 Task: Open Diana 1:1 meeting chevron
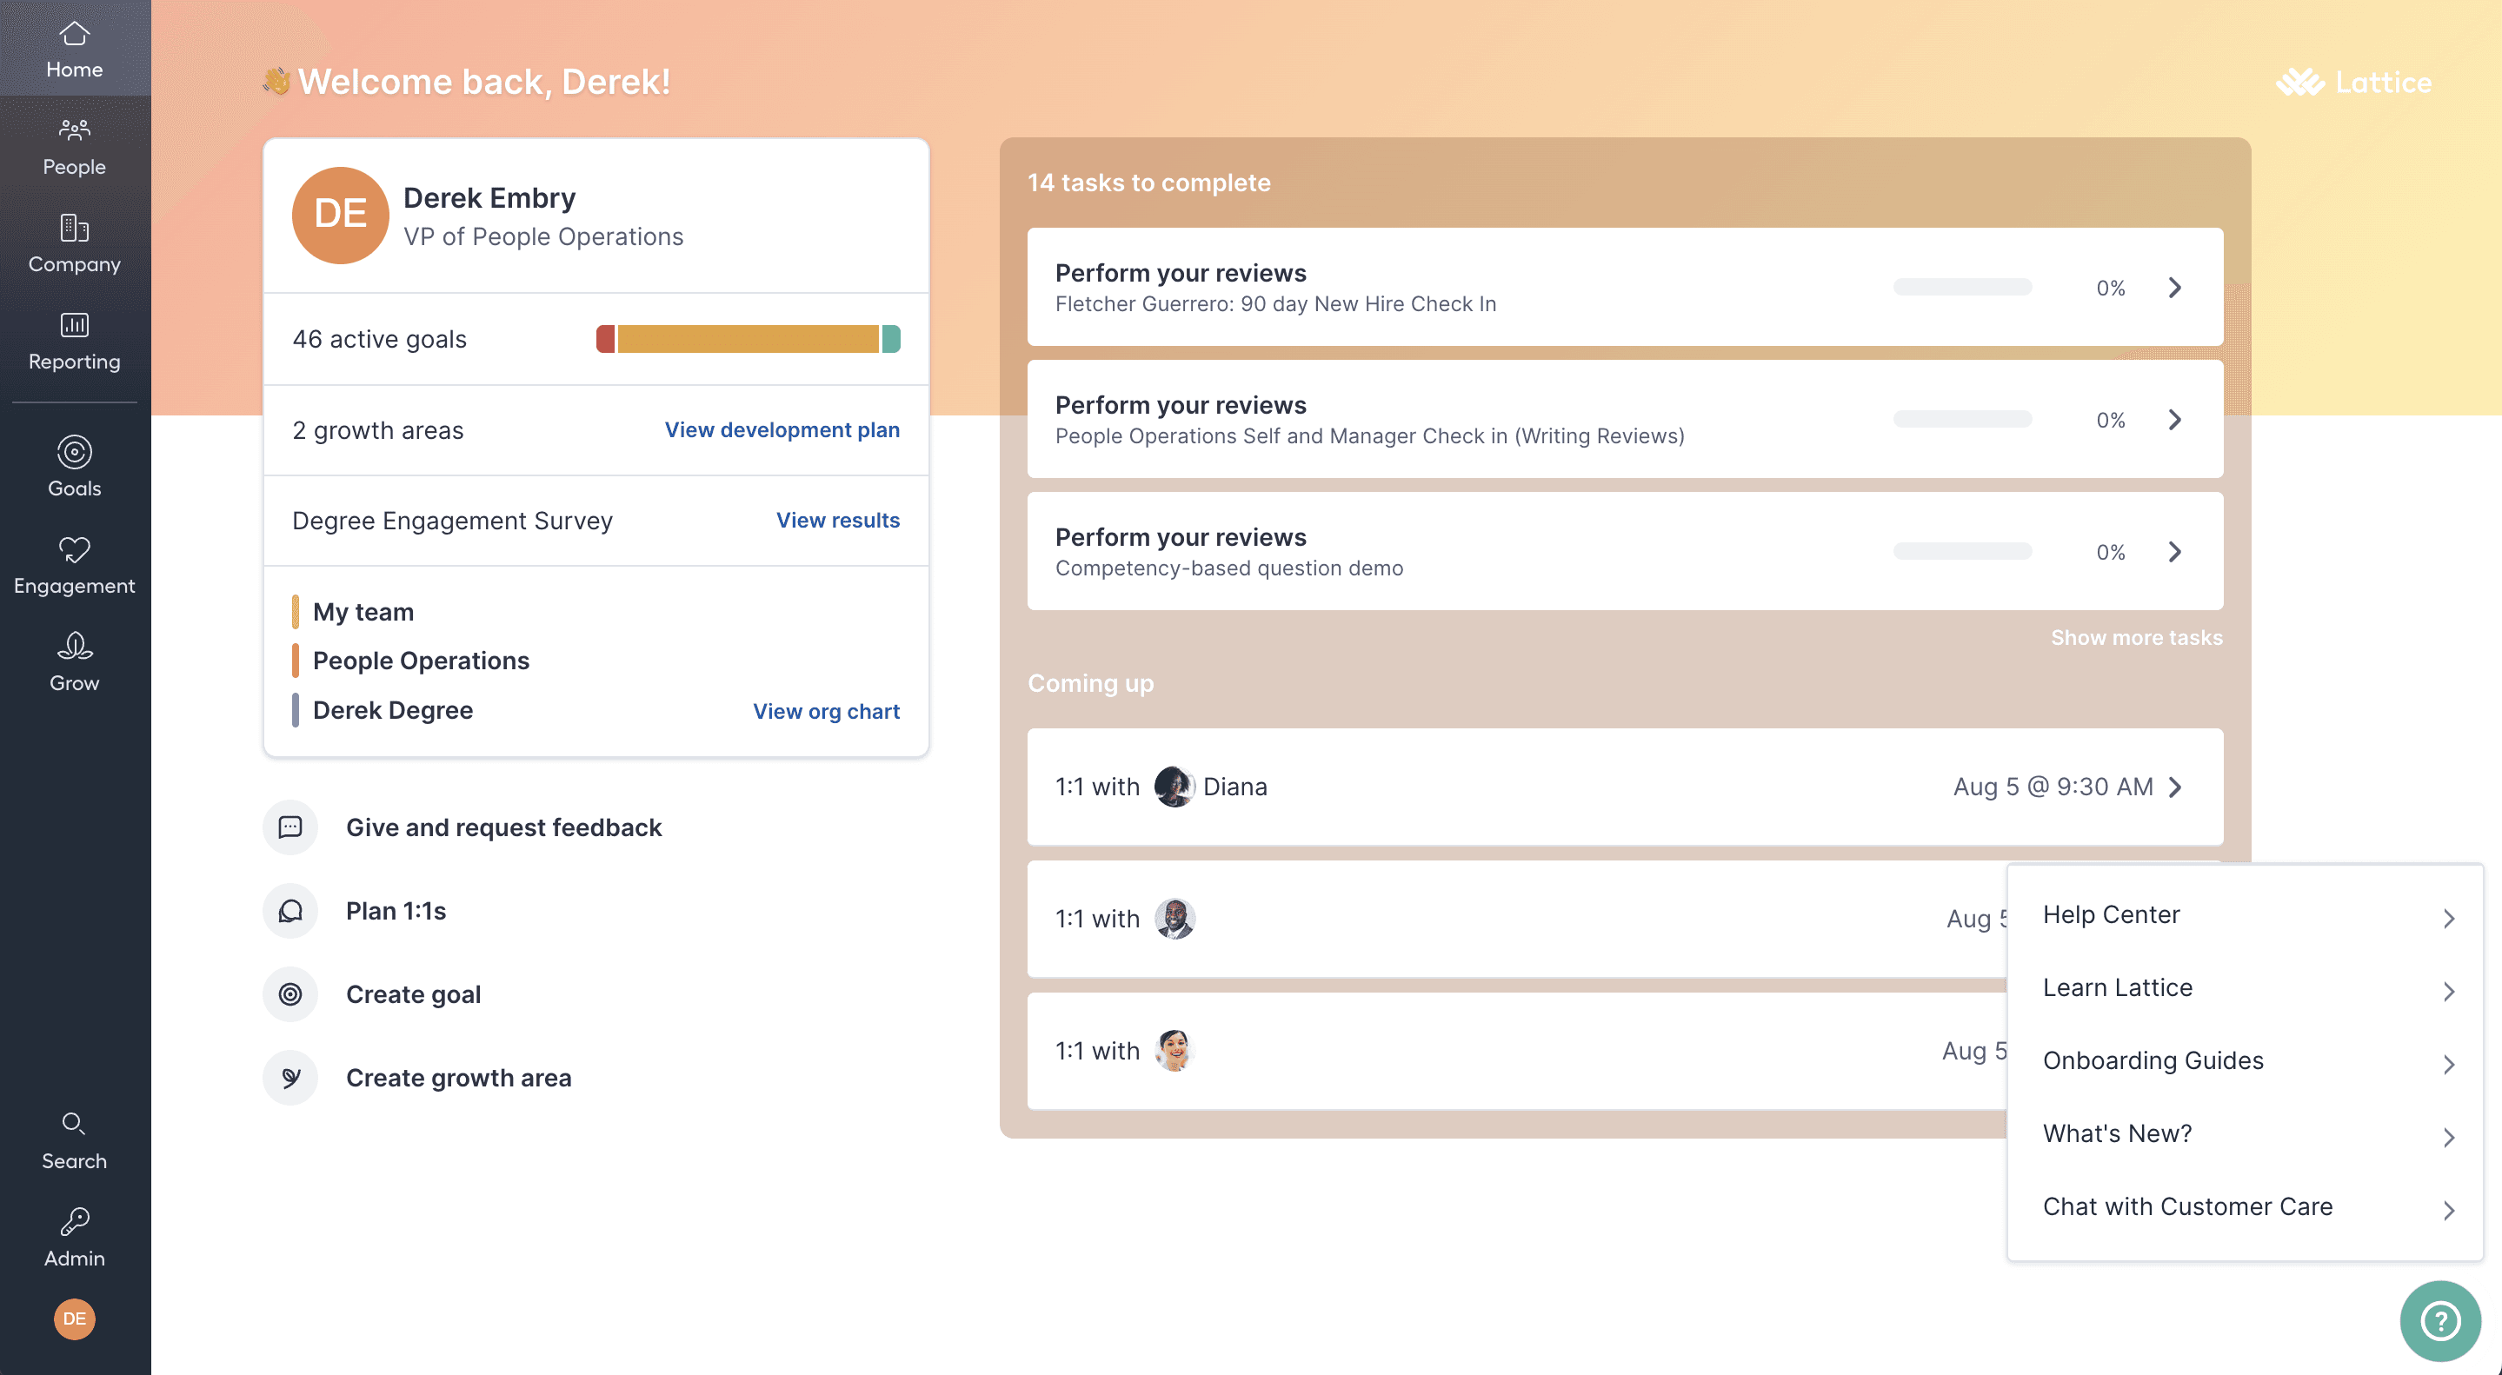(x=2174, y=787)
